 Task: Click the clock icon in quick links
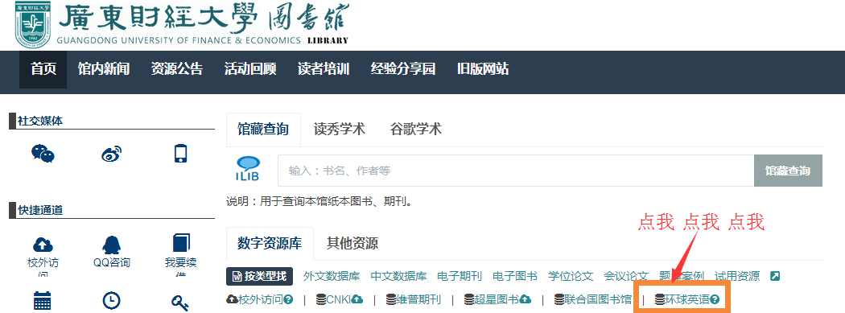tap(111, 301)
